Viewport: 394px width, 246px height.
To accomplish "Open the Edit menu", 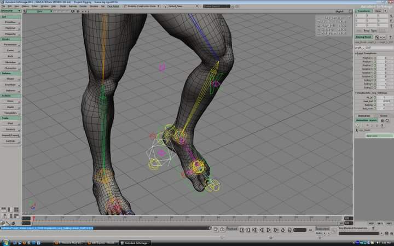I will point(9,6).
